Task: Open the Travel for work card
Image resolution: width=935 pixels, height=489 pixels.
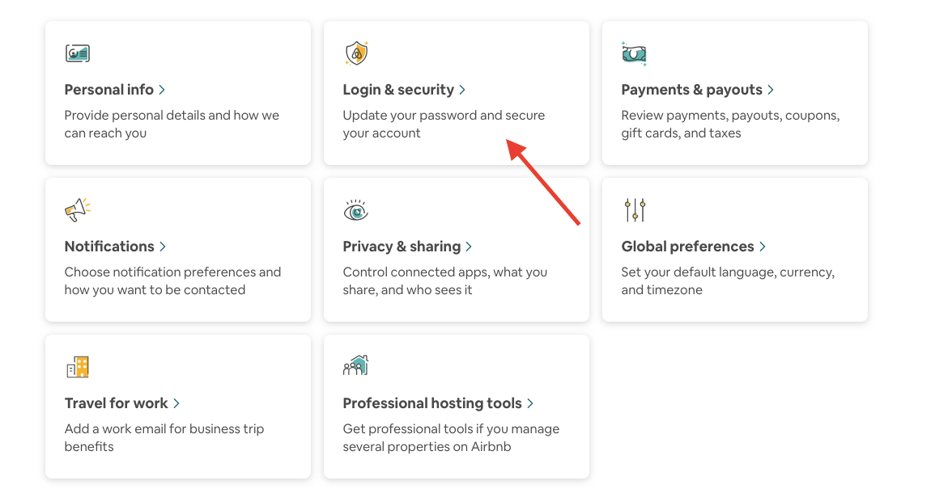Action: pos(116,403)
